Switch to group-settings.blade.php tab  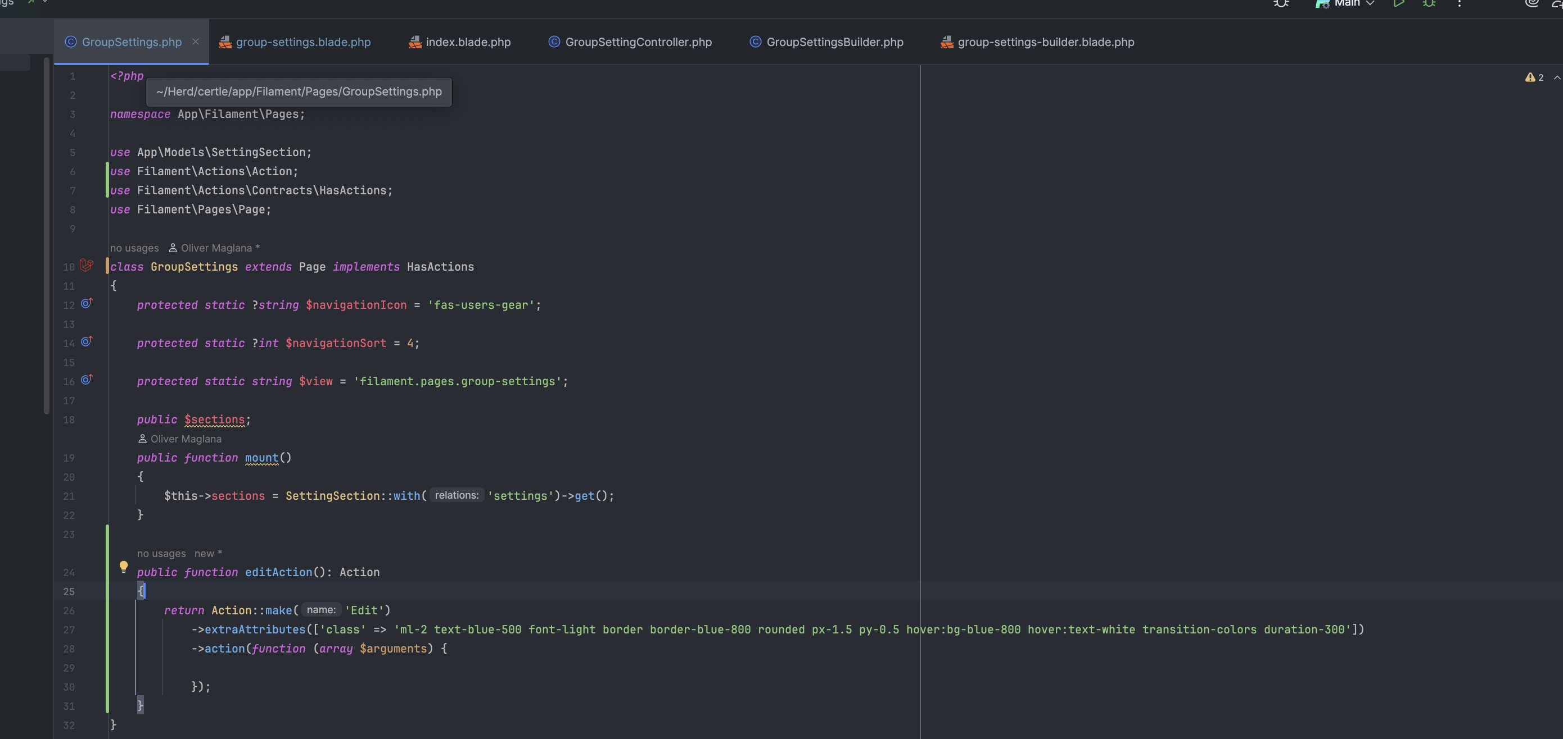(303, 42)
